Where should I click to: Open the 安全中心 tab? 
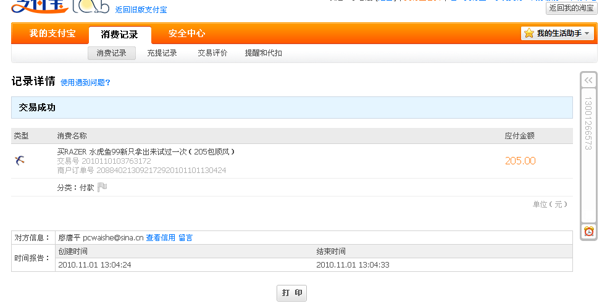tap(186, 33)
